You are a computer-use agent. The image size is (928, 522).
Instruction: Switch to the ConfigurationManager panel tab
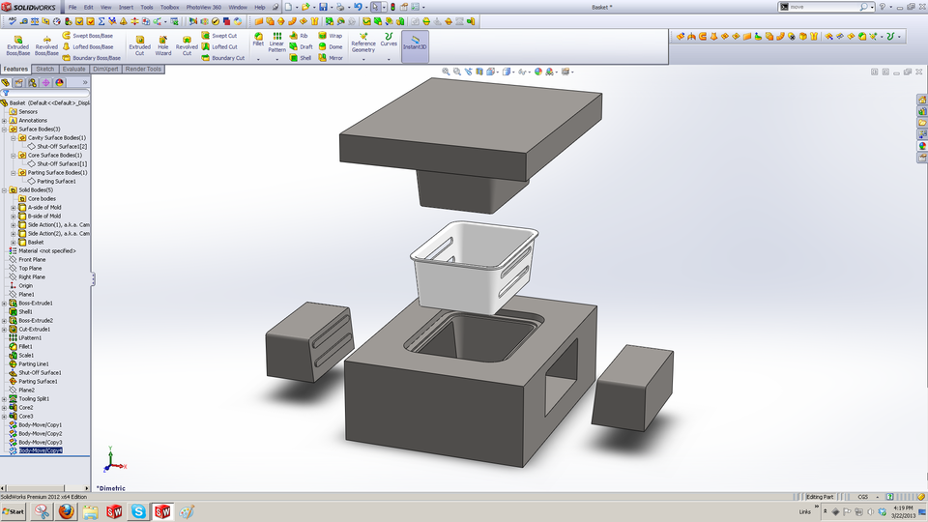pyautogui.click(x=32, y=83)
